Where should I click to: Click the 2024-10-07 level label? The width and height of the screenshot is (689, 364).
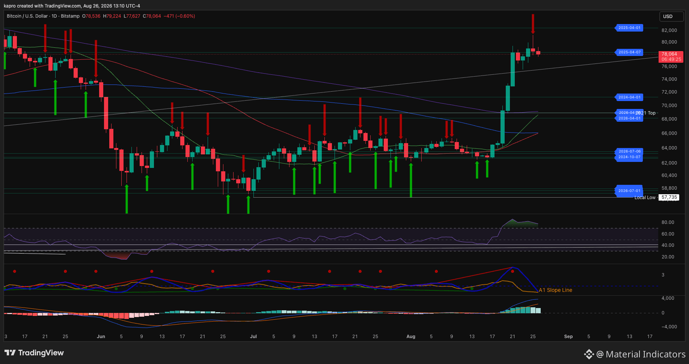[629, 157]
